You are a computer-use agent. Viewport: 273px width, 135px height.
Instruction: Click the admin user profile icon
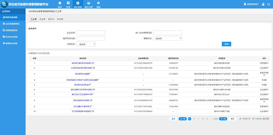pyautogui.click(x=245, y=4)
